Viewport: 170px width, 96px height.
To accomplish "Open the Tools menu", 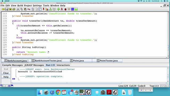I will click(x=46, y=6).
